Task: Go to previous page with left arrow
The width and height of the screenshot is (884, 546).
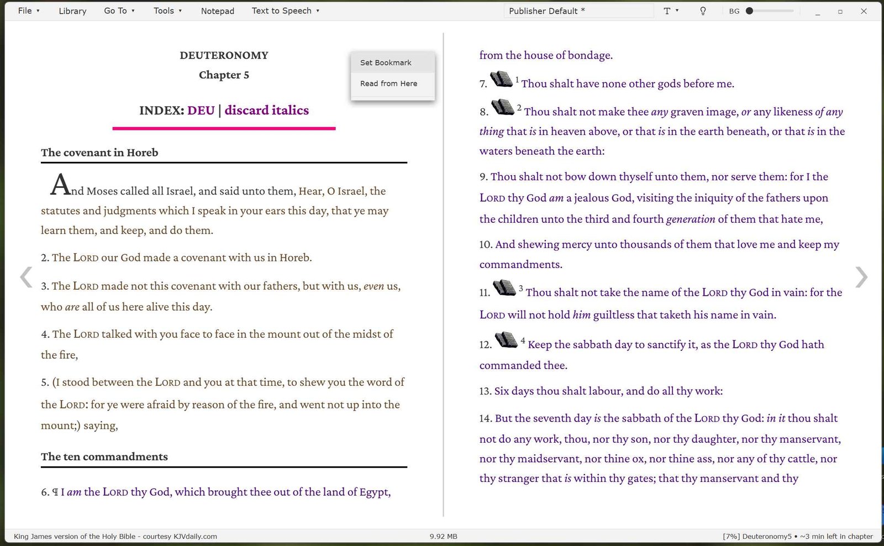Action: tap(26, 277)
